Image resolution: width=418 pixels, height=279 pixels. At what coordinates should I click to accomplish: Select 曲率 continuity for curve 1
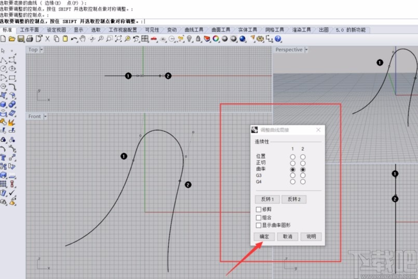coord(293,169)
